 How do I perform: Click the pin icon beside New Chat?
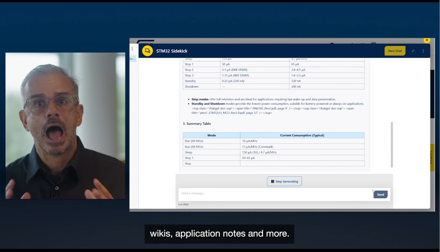(x=413, y=51)
